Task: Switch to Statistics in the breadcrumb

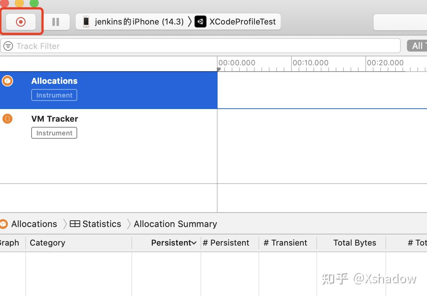Action: (101, 224)
